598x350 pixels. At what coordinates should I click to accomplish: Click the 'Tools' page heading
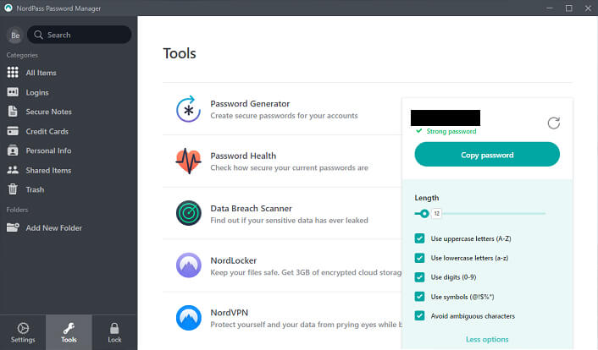(180, 53)
